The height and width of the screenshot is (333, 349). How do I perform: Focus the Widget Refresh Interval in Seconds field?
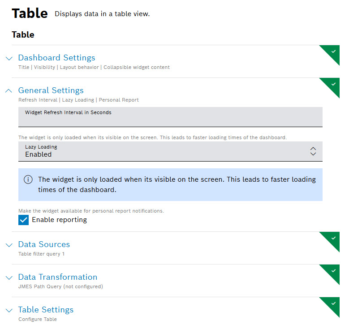[x=170, y=117]
